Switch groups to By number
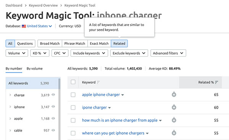Image resolution: width=229 pixels, height=140 pixels. tap(14, 68)
